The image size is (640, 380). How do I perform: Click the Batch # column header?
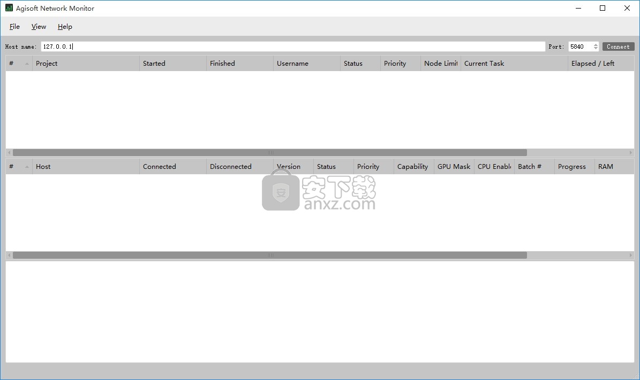pos(534,167)
